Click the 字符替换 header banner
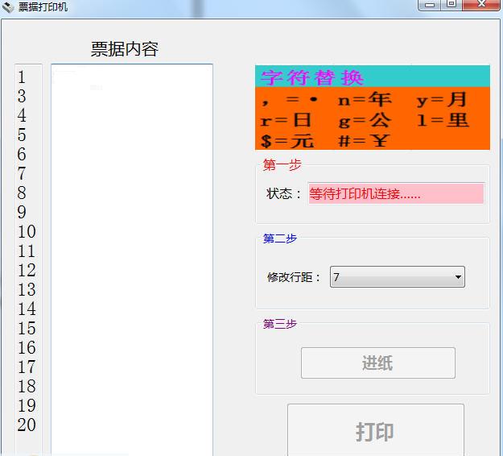503x456 pixels. pyautogui.click(x=373, y=77)
